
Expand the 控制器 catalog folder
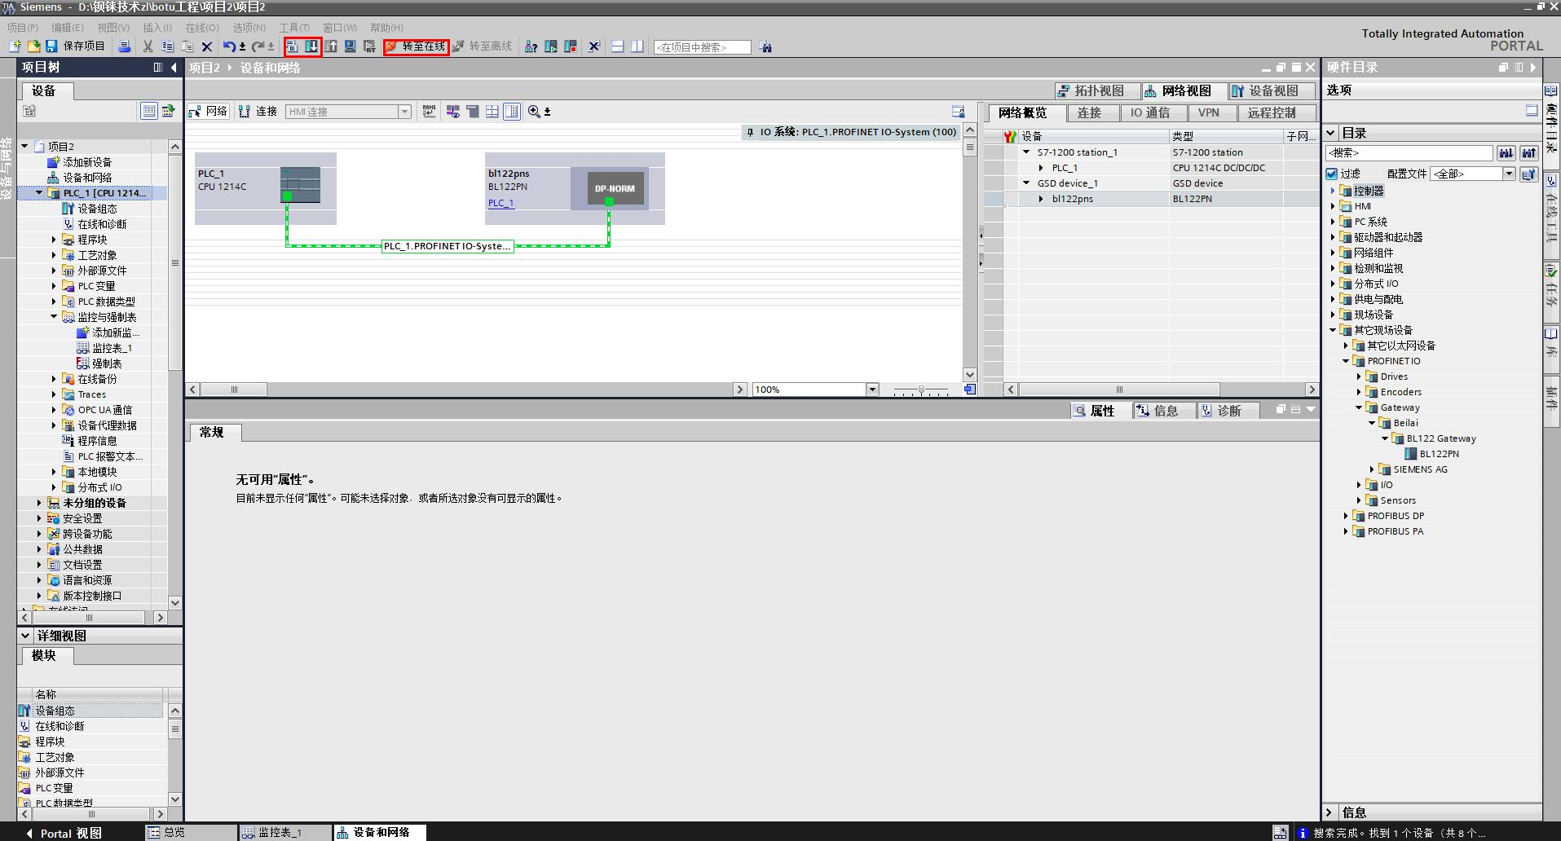1333,191
